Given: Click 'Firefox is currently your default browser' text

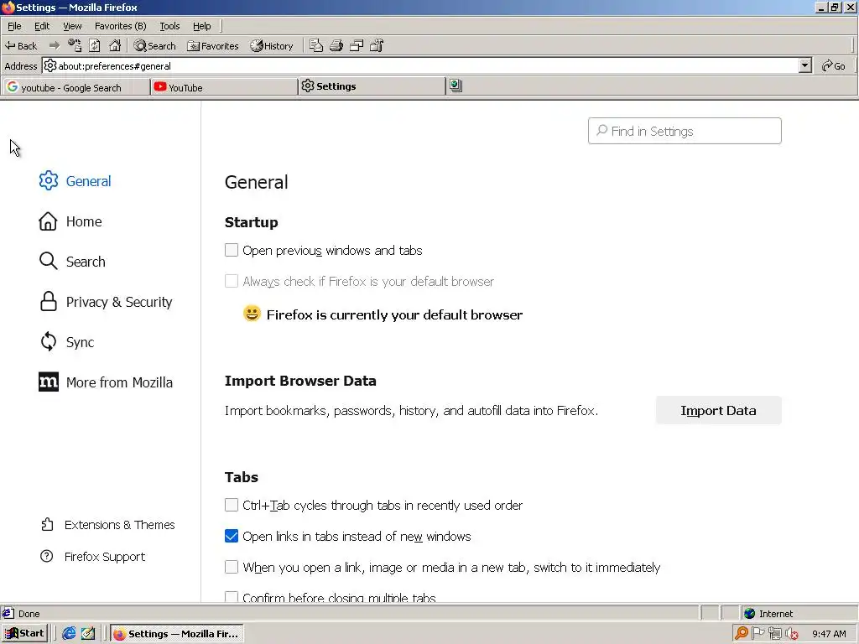Looking at the screenshot, I should pos(394,315).
